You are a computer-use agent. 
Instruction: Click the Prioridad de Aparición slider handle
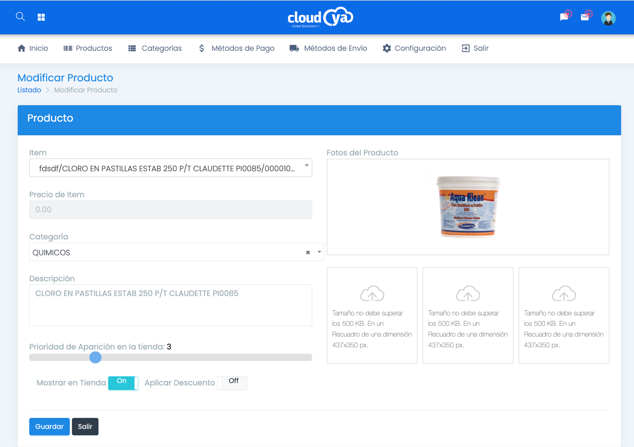point(95,358)
